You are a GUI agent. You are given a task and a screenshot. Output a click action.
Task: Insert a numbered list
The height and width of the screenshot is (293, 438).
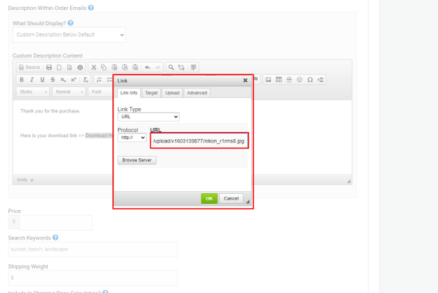[99, 79]
